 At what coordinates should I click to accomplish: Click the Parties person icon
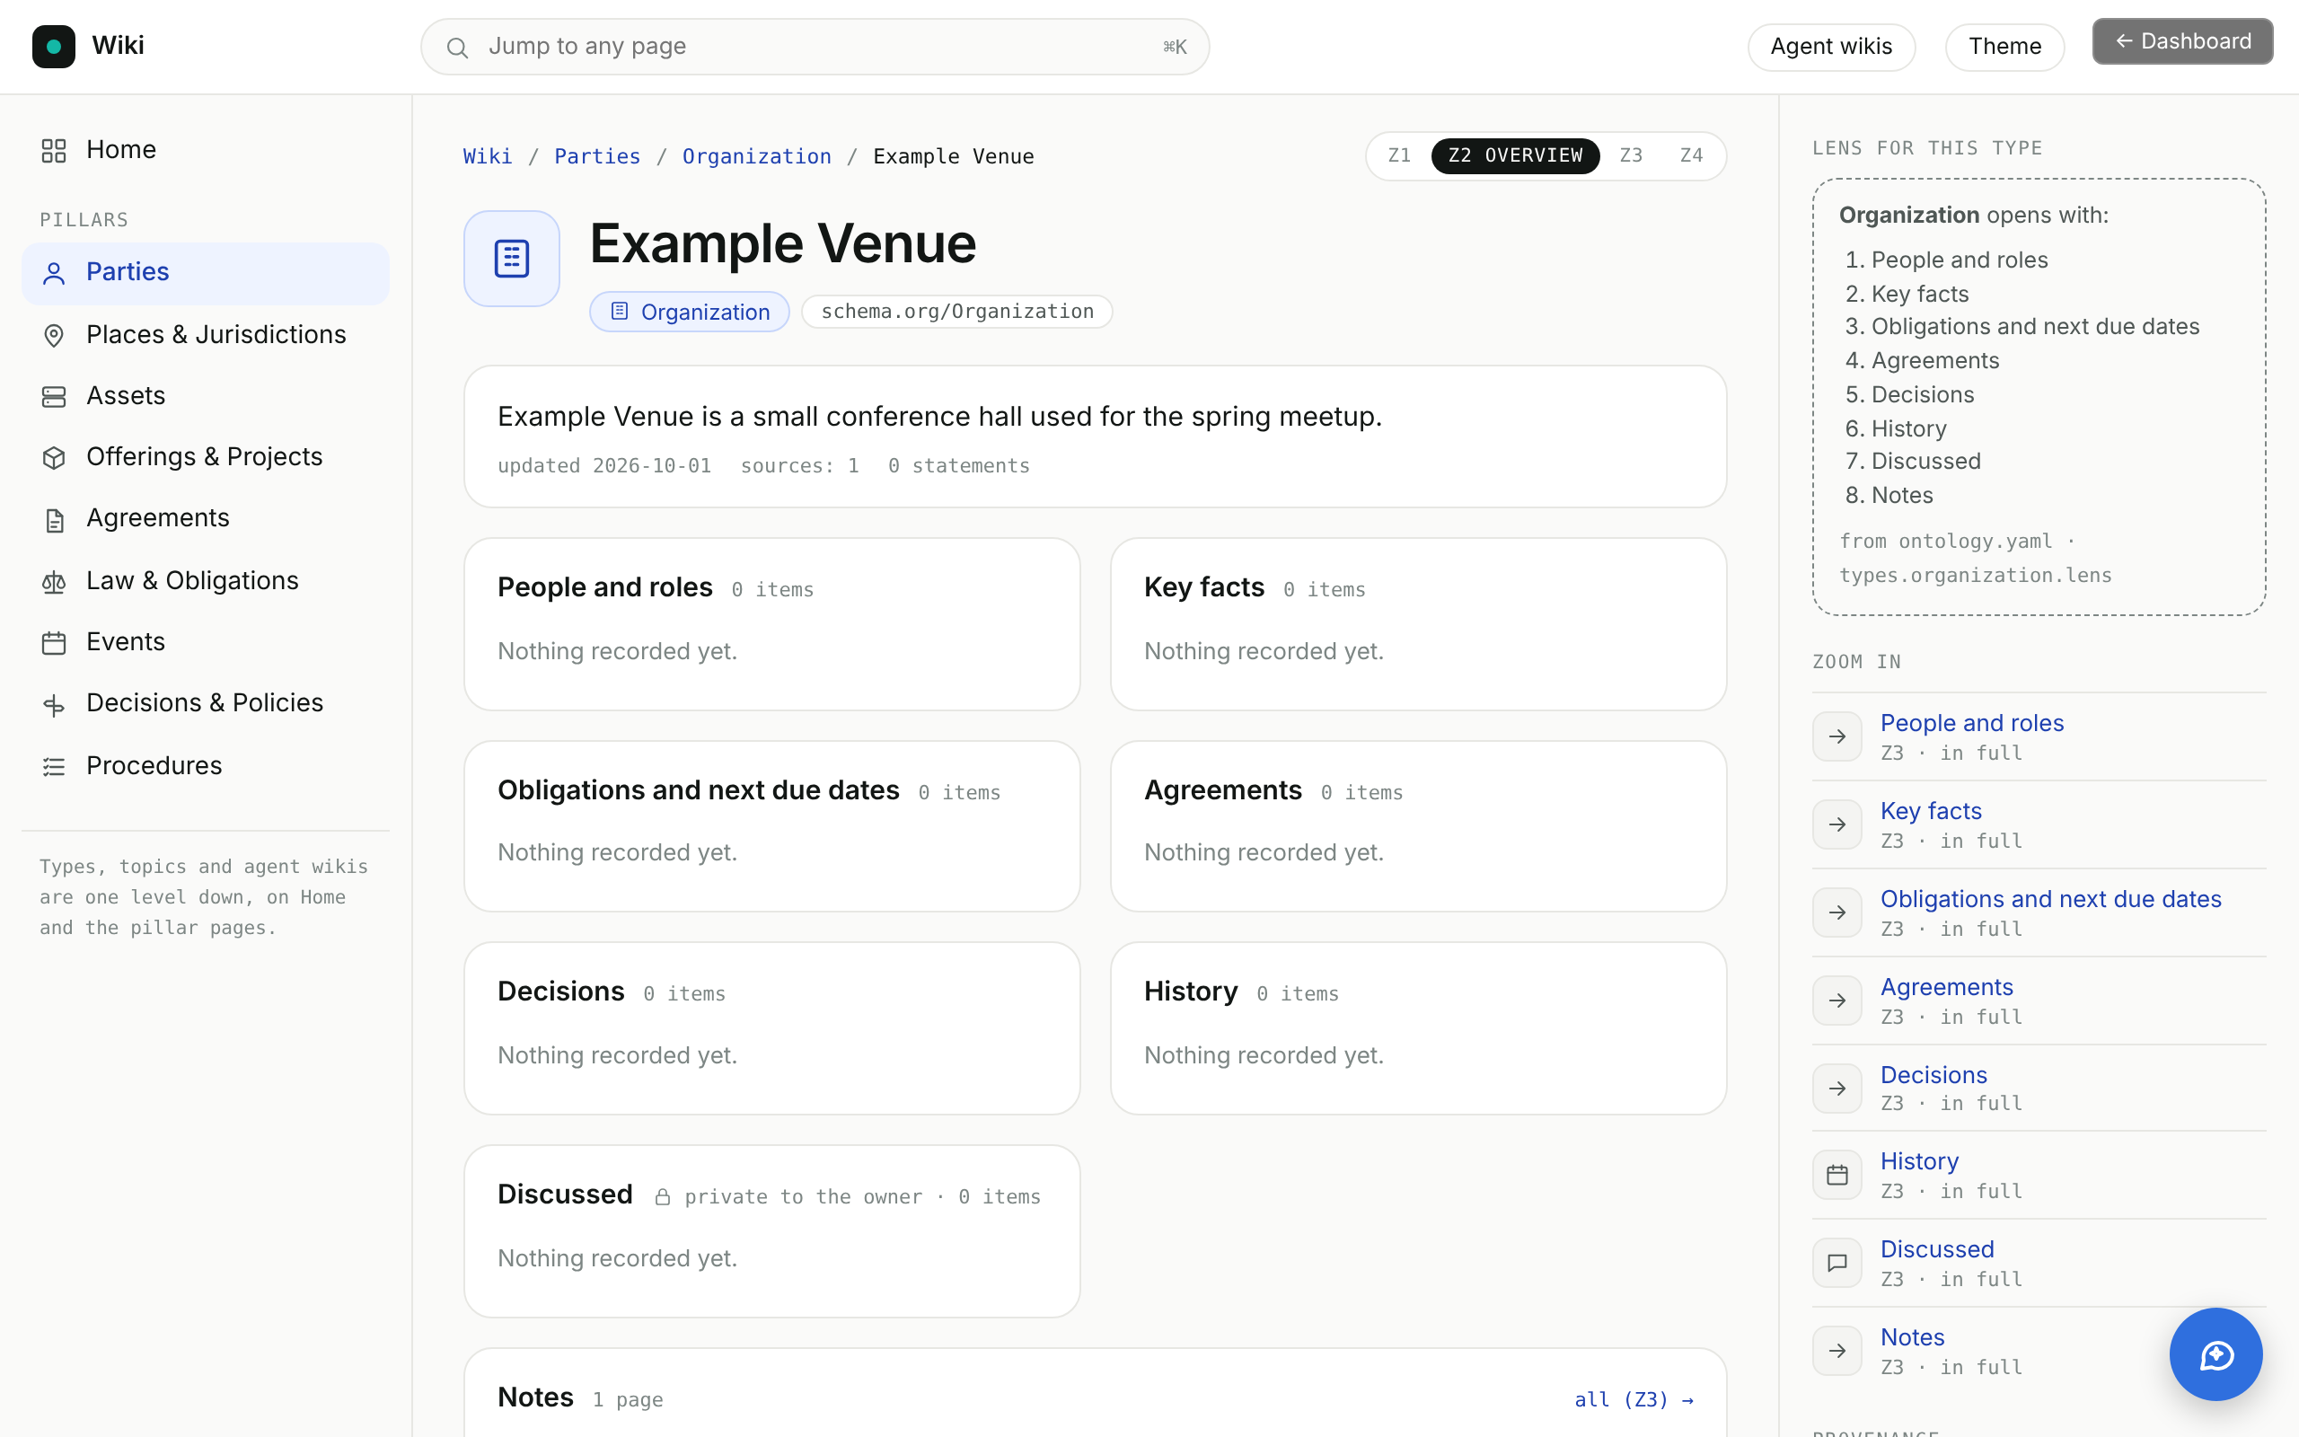(x=54, y=273)
